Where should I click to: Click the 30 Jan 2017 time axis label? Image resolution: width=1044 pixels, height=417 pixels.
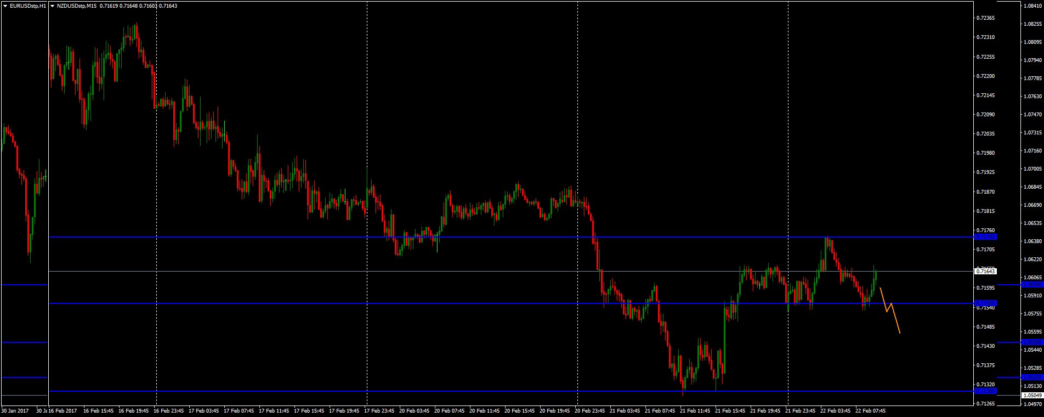coord(15,410)
